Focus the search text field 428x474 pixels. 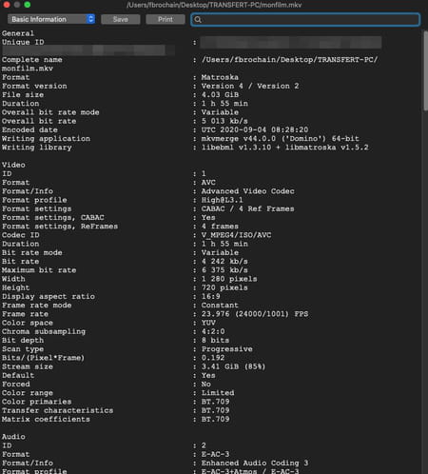305,20
